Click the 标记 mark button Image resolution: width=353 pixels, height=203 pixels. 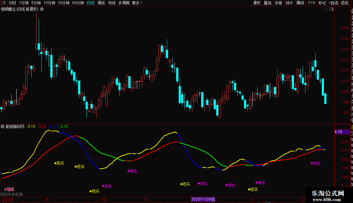(322, 3)
